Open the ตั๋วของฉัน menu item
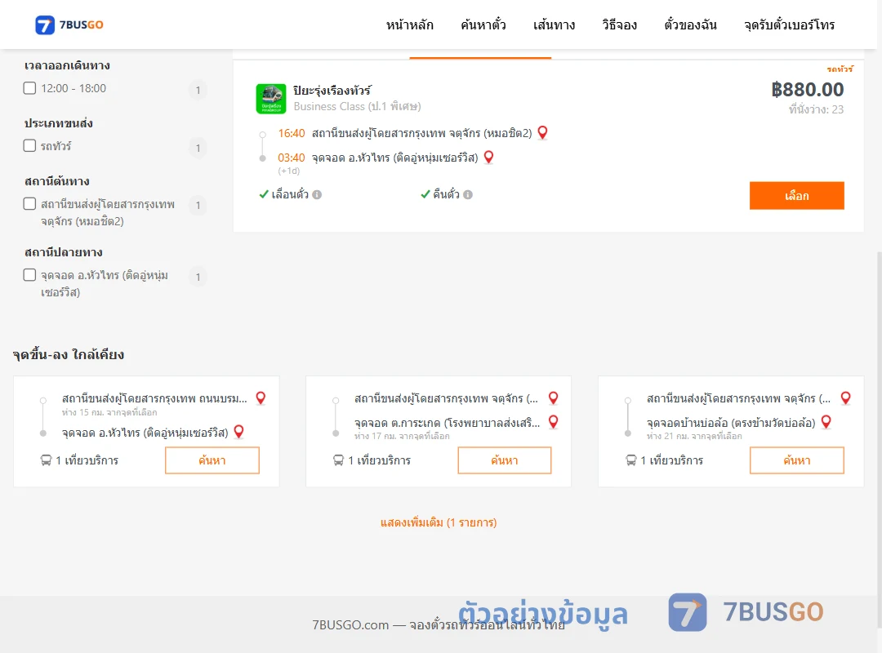 tap(690, 24)
